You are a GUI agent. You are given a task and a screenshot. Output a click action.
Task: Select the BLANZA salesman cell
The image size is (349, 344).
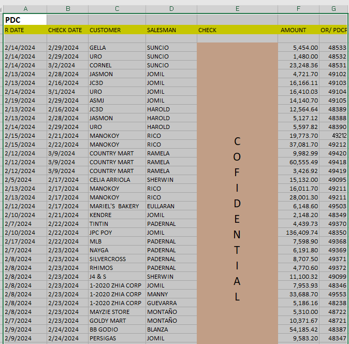171,329
